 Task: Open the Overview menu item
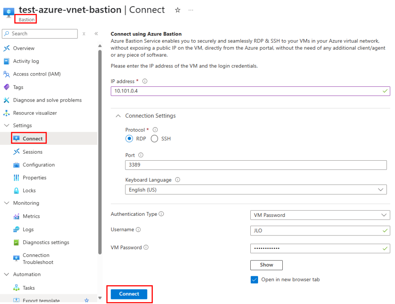24,48
